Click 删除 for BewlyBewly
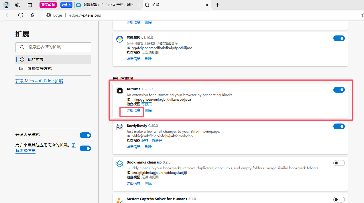The height and width of the screenshot is (203, 364). [148, 147]
